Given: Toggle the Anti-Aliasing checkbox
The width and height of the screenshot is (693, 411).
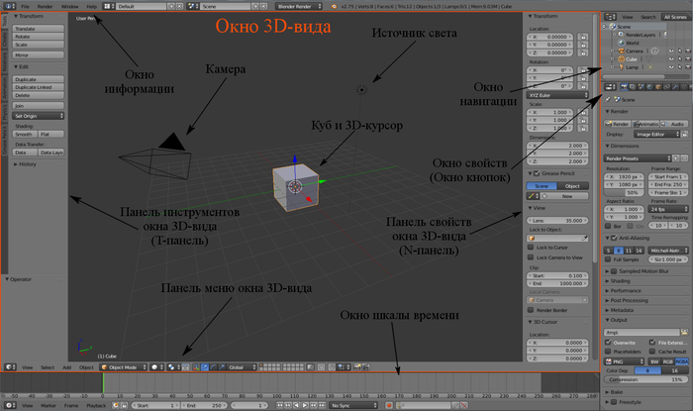Looking at the screenshot, I should click(614, 238).
